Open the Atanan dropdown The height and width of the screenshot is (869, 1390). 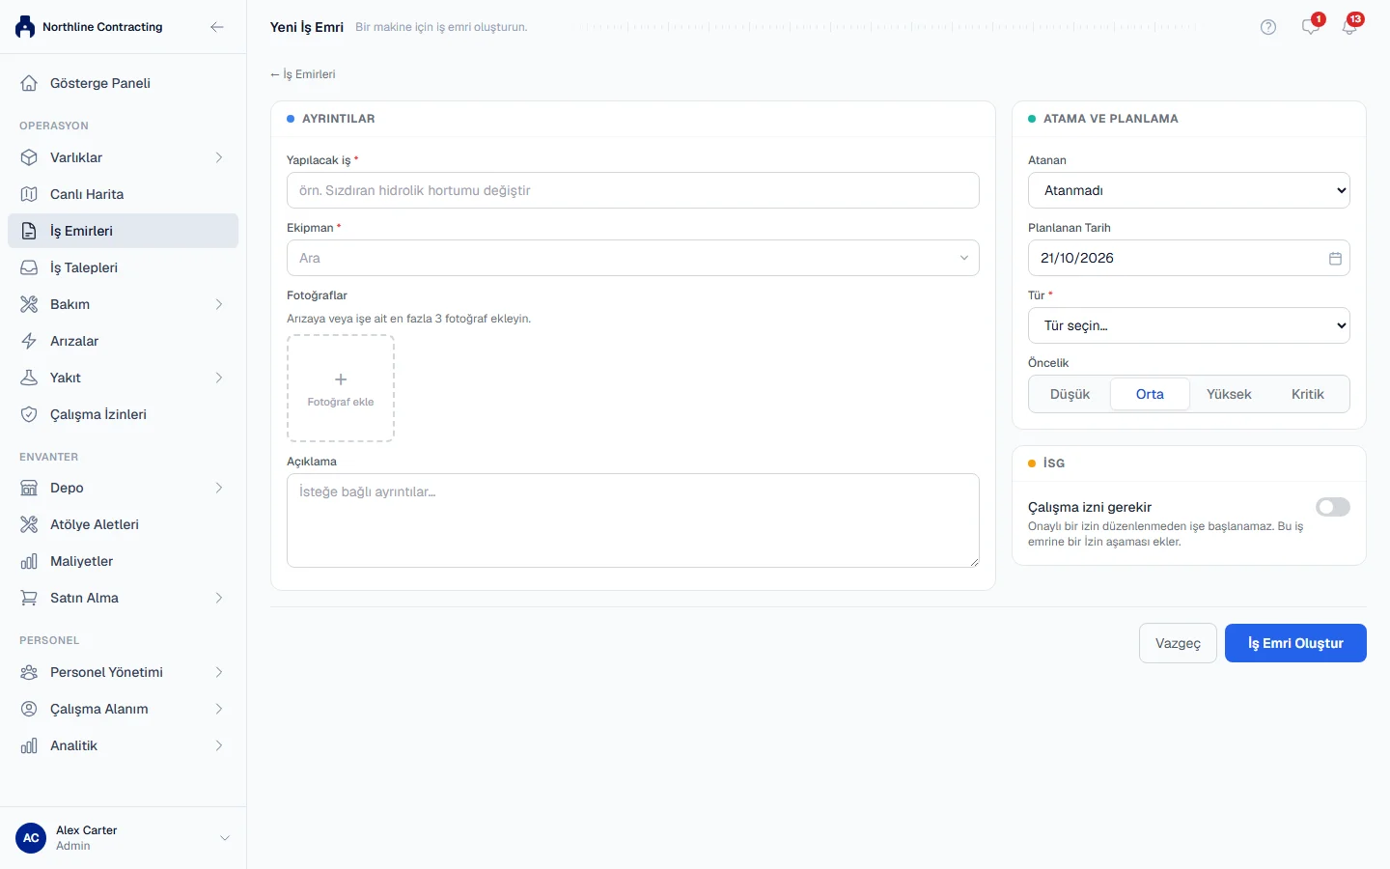tap(1189, 190)
